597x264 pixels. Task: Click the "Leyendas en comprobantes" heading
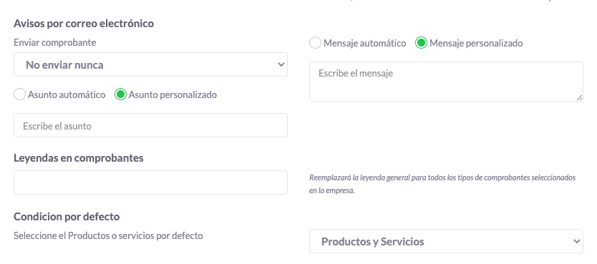click(79, 158)
